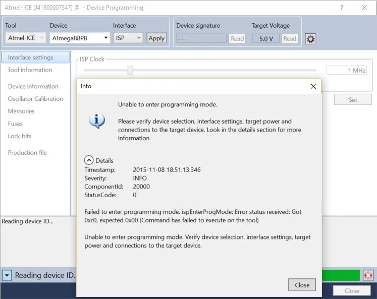Open the settings gear icon
The width and height of the screenshot is (377, 299).
coord(310,39)
